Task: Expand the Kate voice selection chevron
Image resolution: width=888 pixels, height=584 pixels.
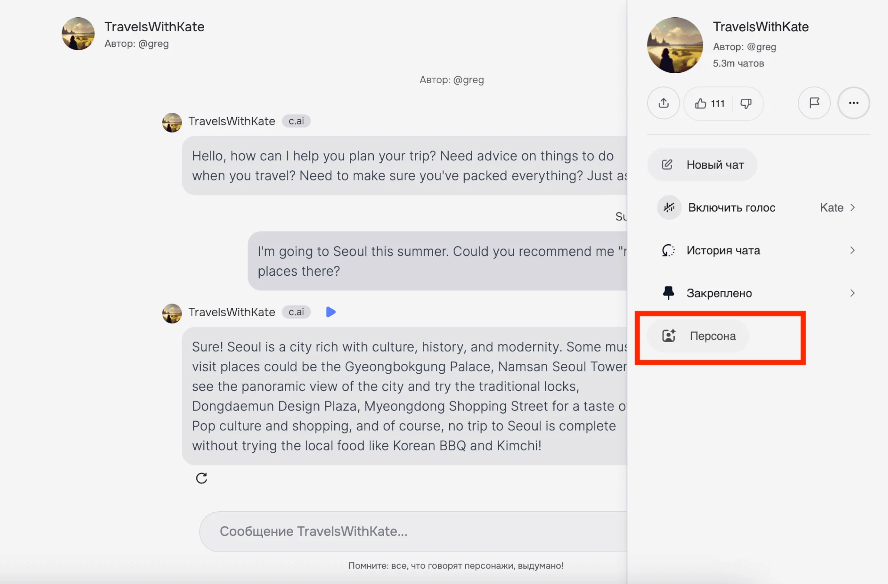Action: [852, 208]
